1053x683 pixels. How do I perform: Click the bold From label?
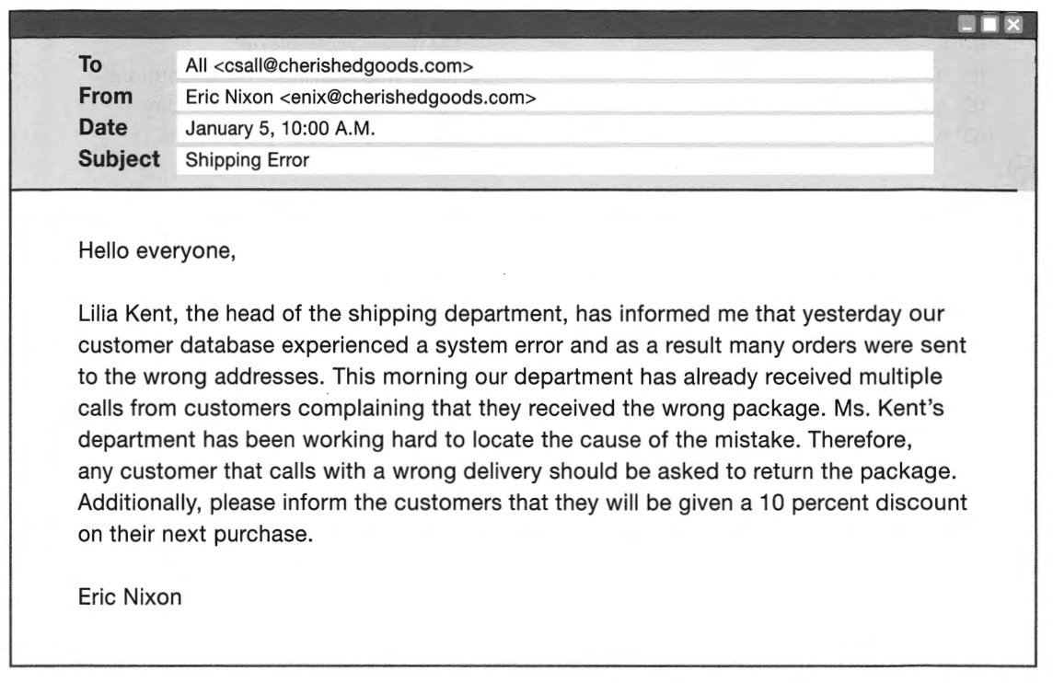(x=106, y=96)
